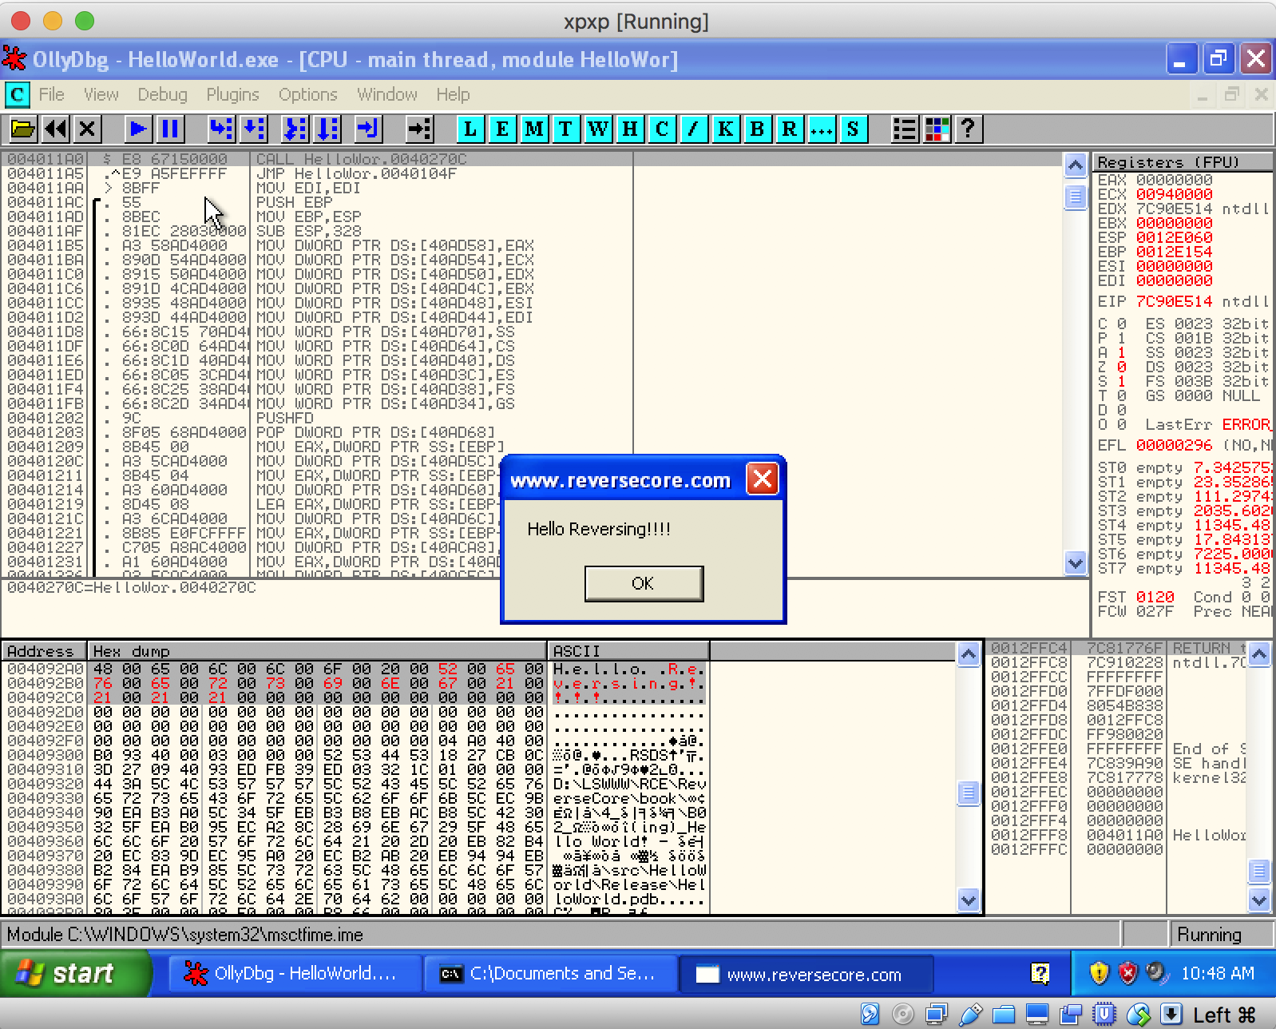Click the Debugging options list icon
The image size is (1276, 1029).
coord(905,129)
